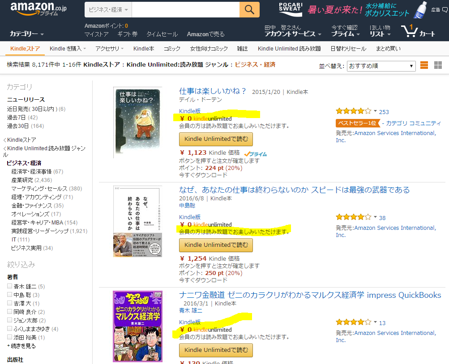Click Kindle Unlimitedで読む for ナニワ金融道
Screen dimensions: 449x364
(x=216, y=350)
